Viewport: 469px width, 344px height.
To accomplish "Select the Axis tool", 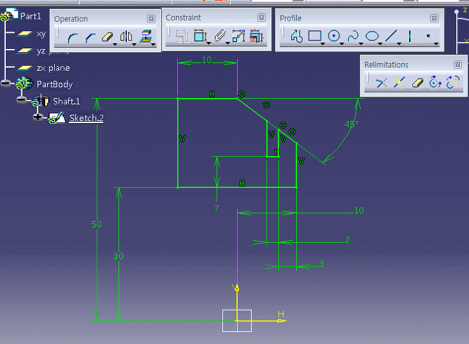I will [410, 36].
